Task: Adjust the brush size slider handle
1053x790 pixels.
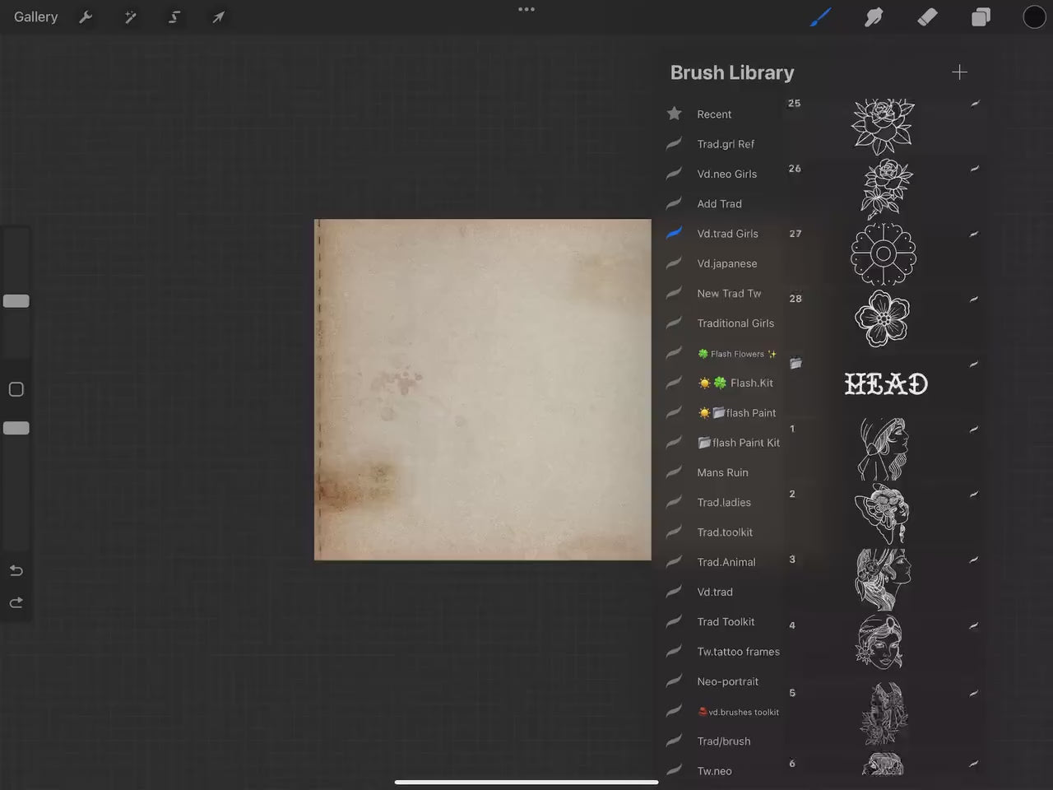Action: point(16,301)
